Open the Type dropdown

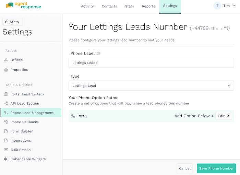(x=151, y=85)
